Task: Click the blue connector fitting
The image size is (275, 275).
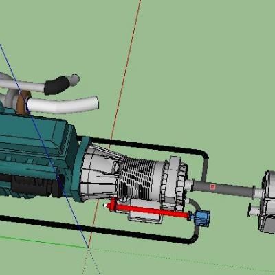Action: point(201,218)
